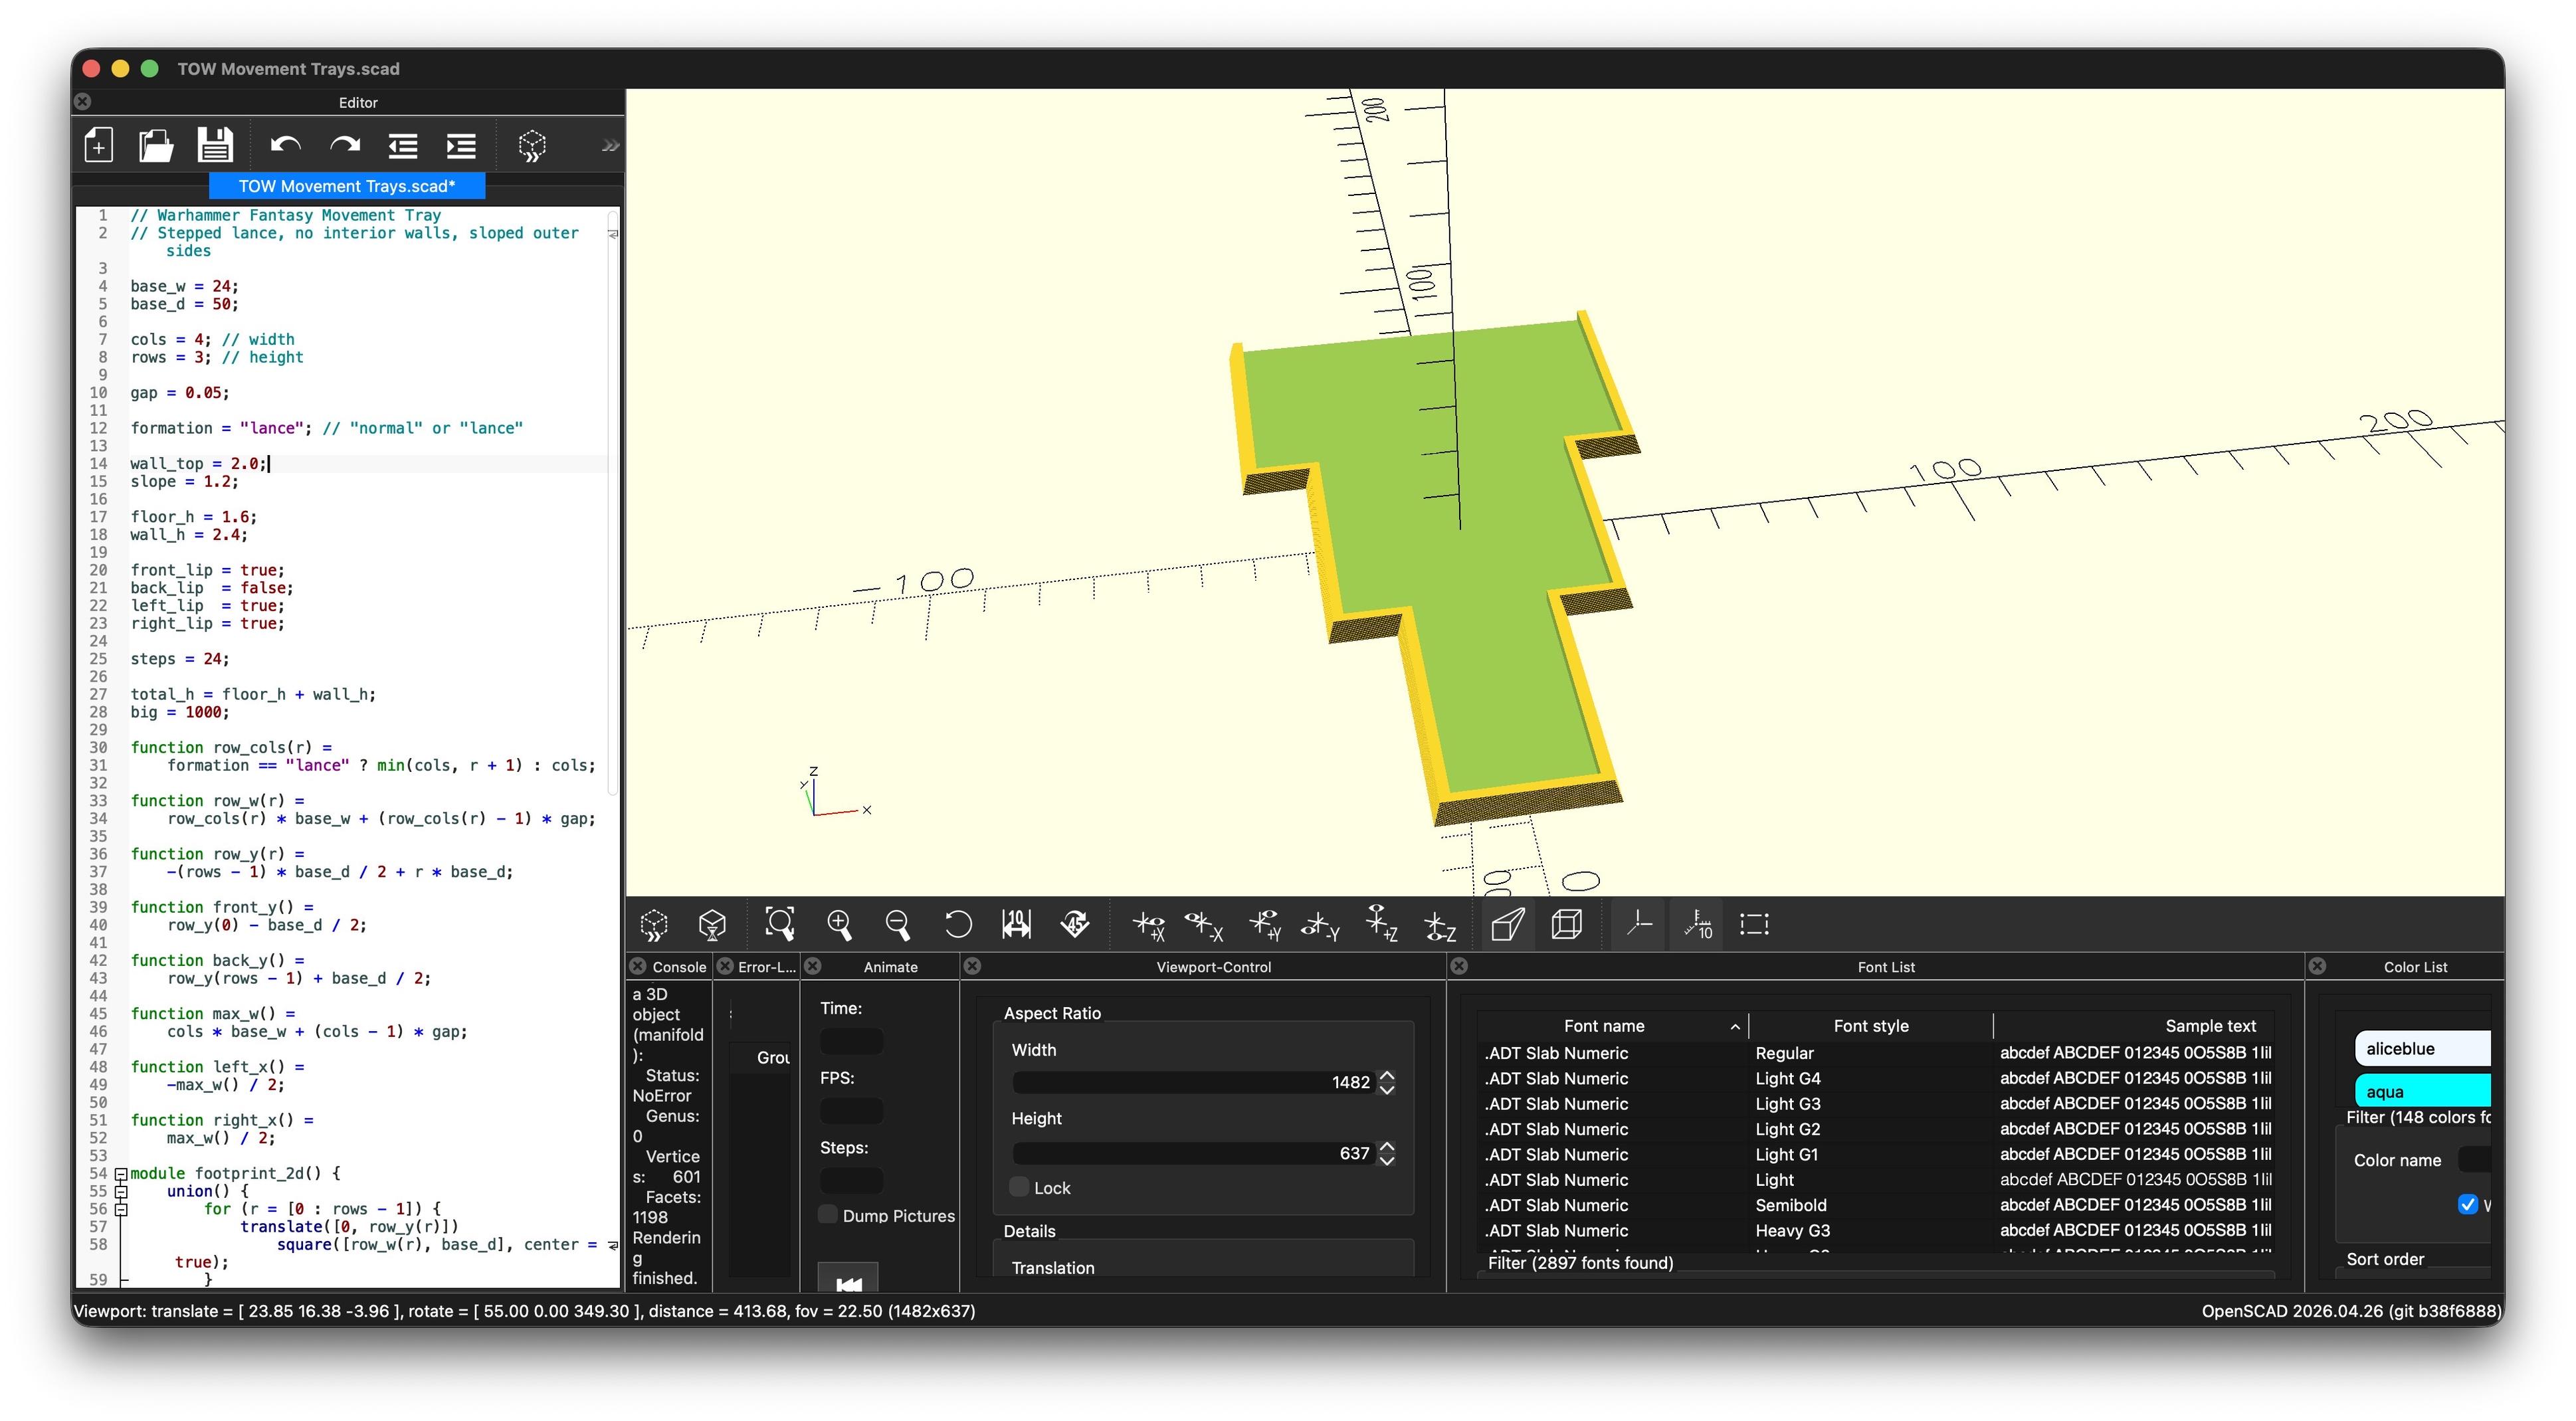Reset the view with the circular arrow
This screenshot has width=2576, height=1421.
(x=957, y=925)
